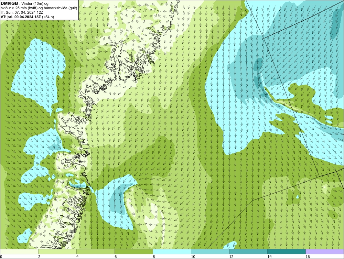Click the 12-14 m/s teal legend swatch

[248, 251]
